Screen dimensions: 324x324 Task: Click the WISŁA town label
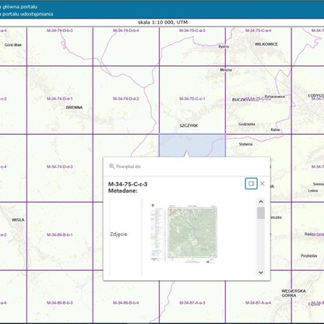pyautogui.click(x=18, y=220)
